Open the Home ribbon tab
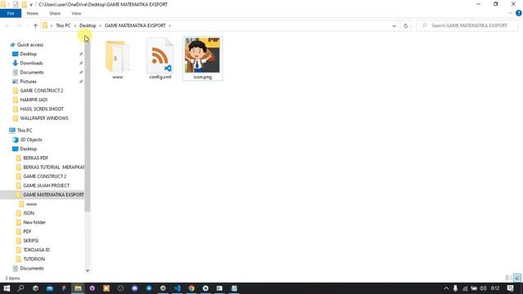The width and height of the screenshot is (523, 294). coord(33,13)
